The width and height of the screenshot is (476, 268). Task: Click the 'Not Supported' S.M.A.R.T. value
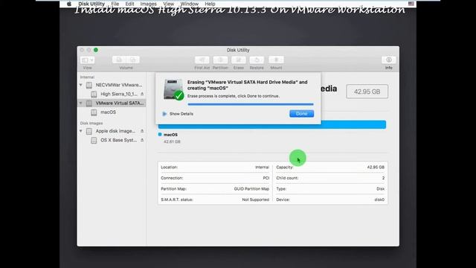coord(255,200)
